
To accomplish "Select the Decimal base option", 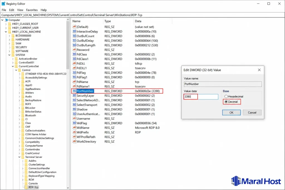I will (226, 102).
